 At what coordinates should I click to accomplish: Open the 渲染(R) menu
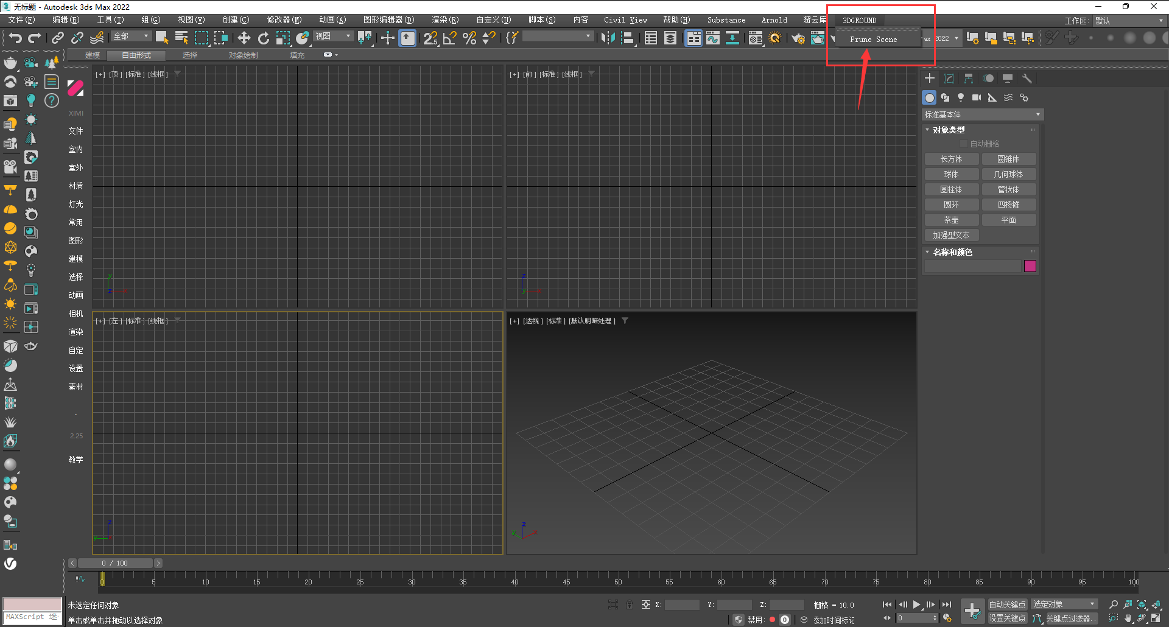445,20
